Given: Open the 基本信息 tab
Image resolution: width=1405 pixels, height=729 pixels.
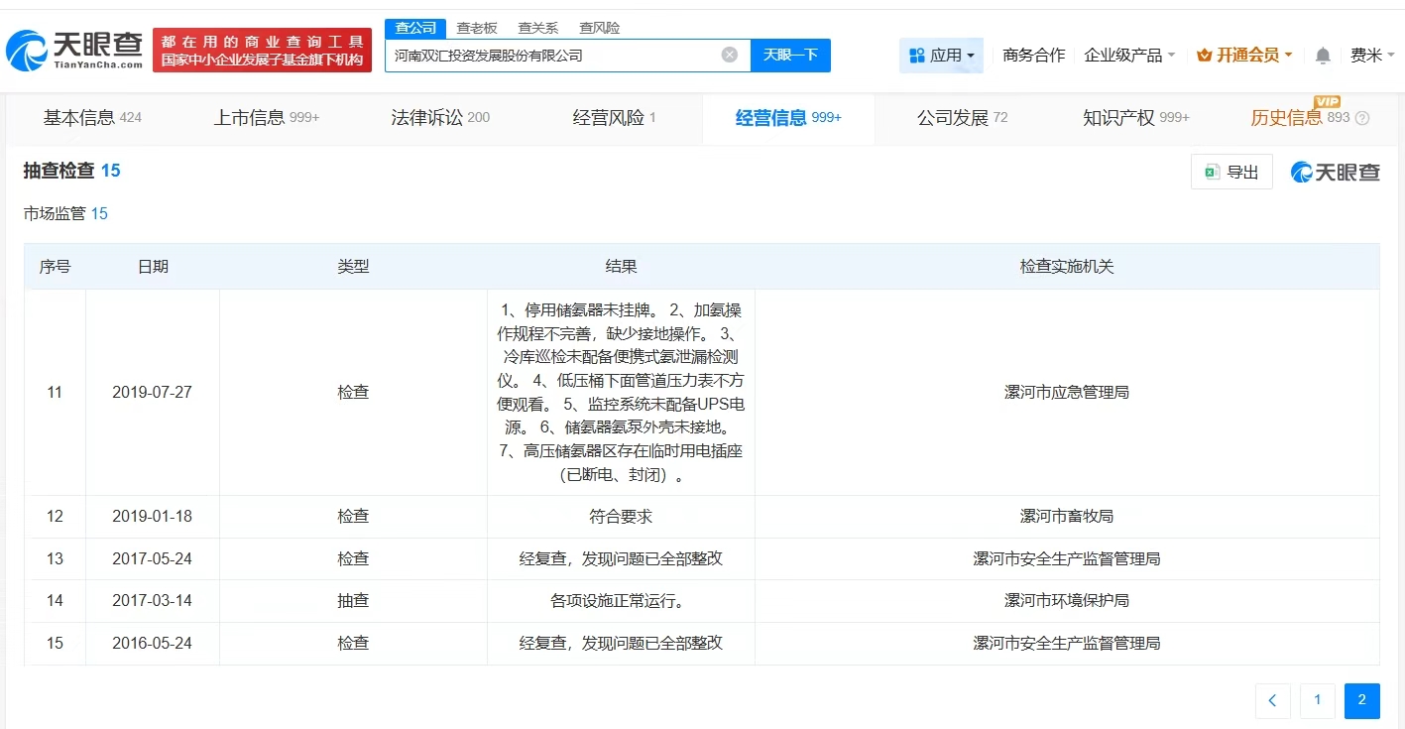Looking at the screenshot, I should 92,118.
